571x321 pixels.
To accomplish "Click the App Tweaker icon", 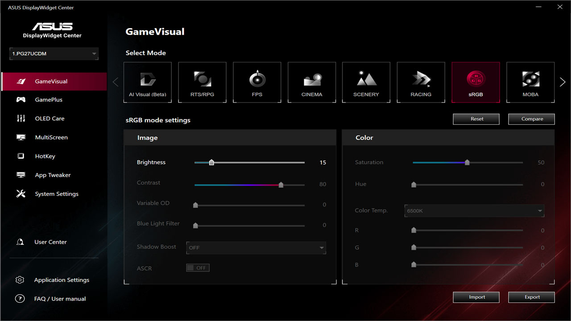I will (x=21, y=175).
